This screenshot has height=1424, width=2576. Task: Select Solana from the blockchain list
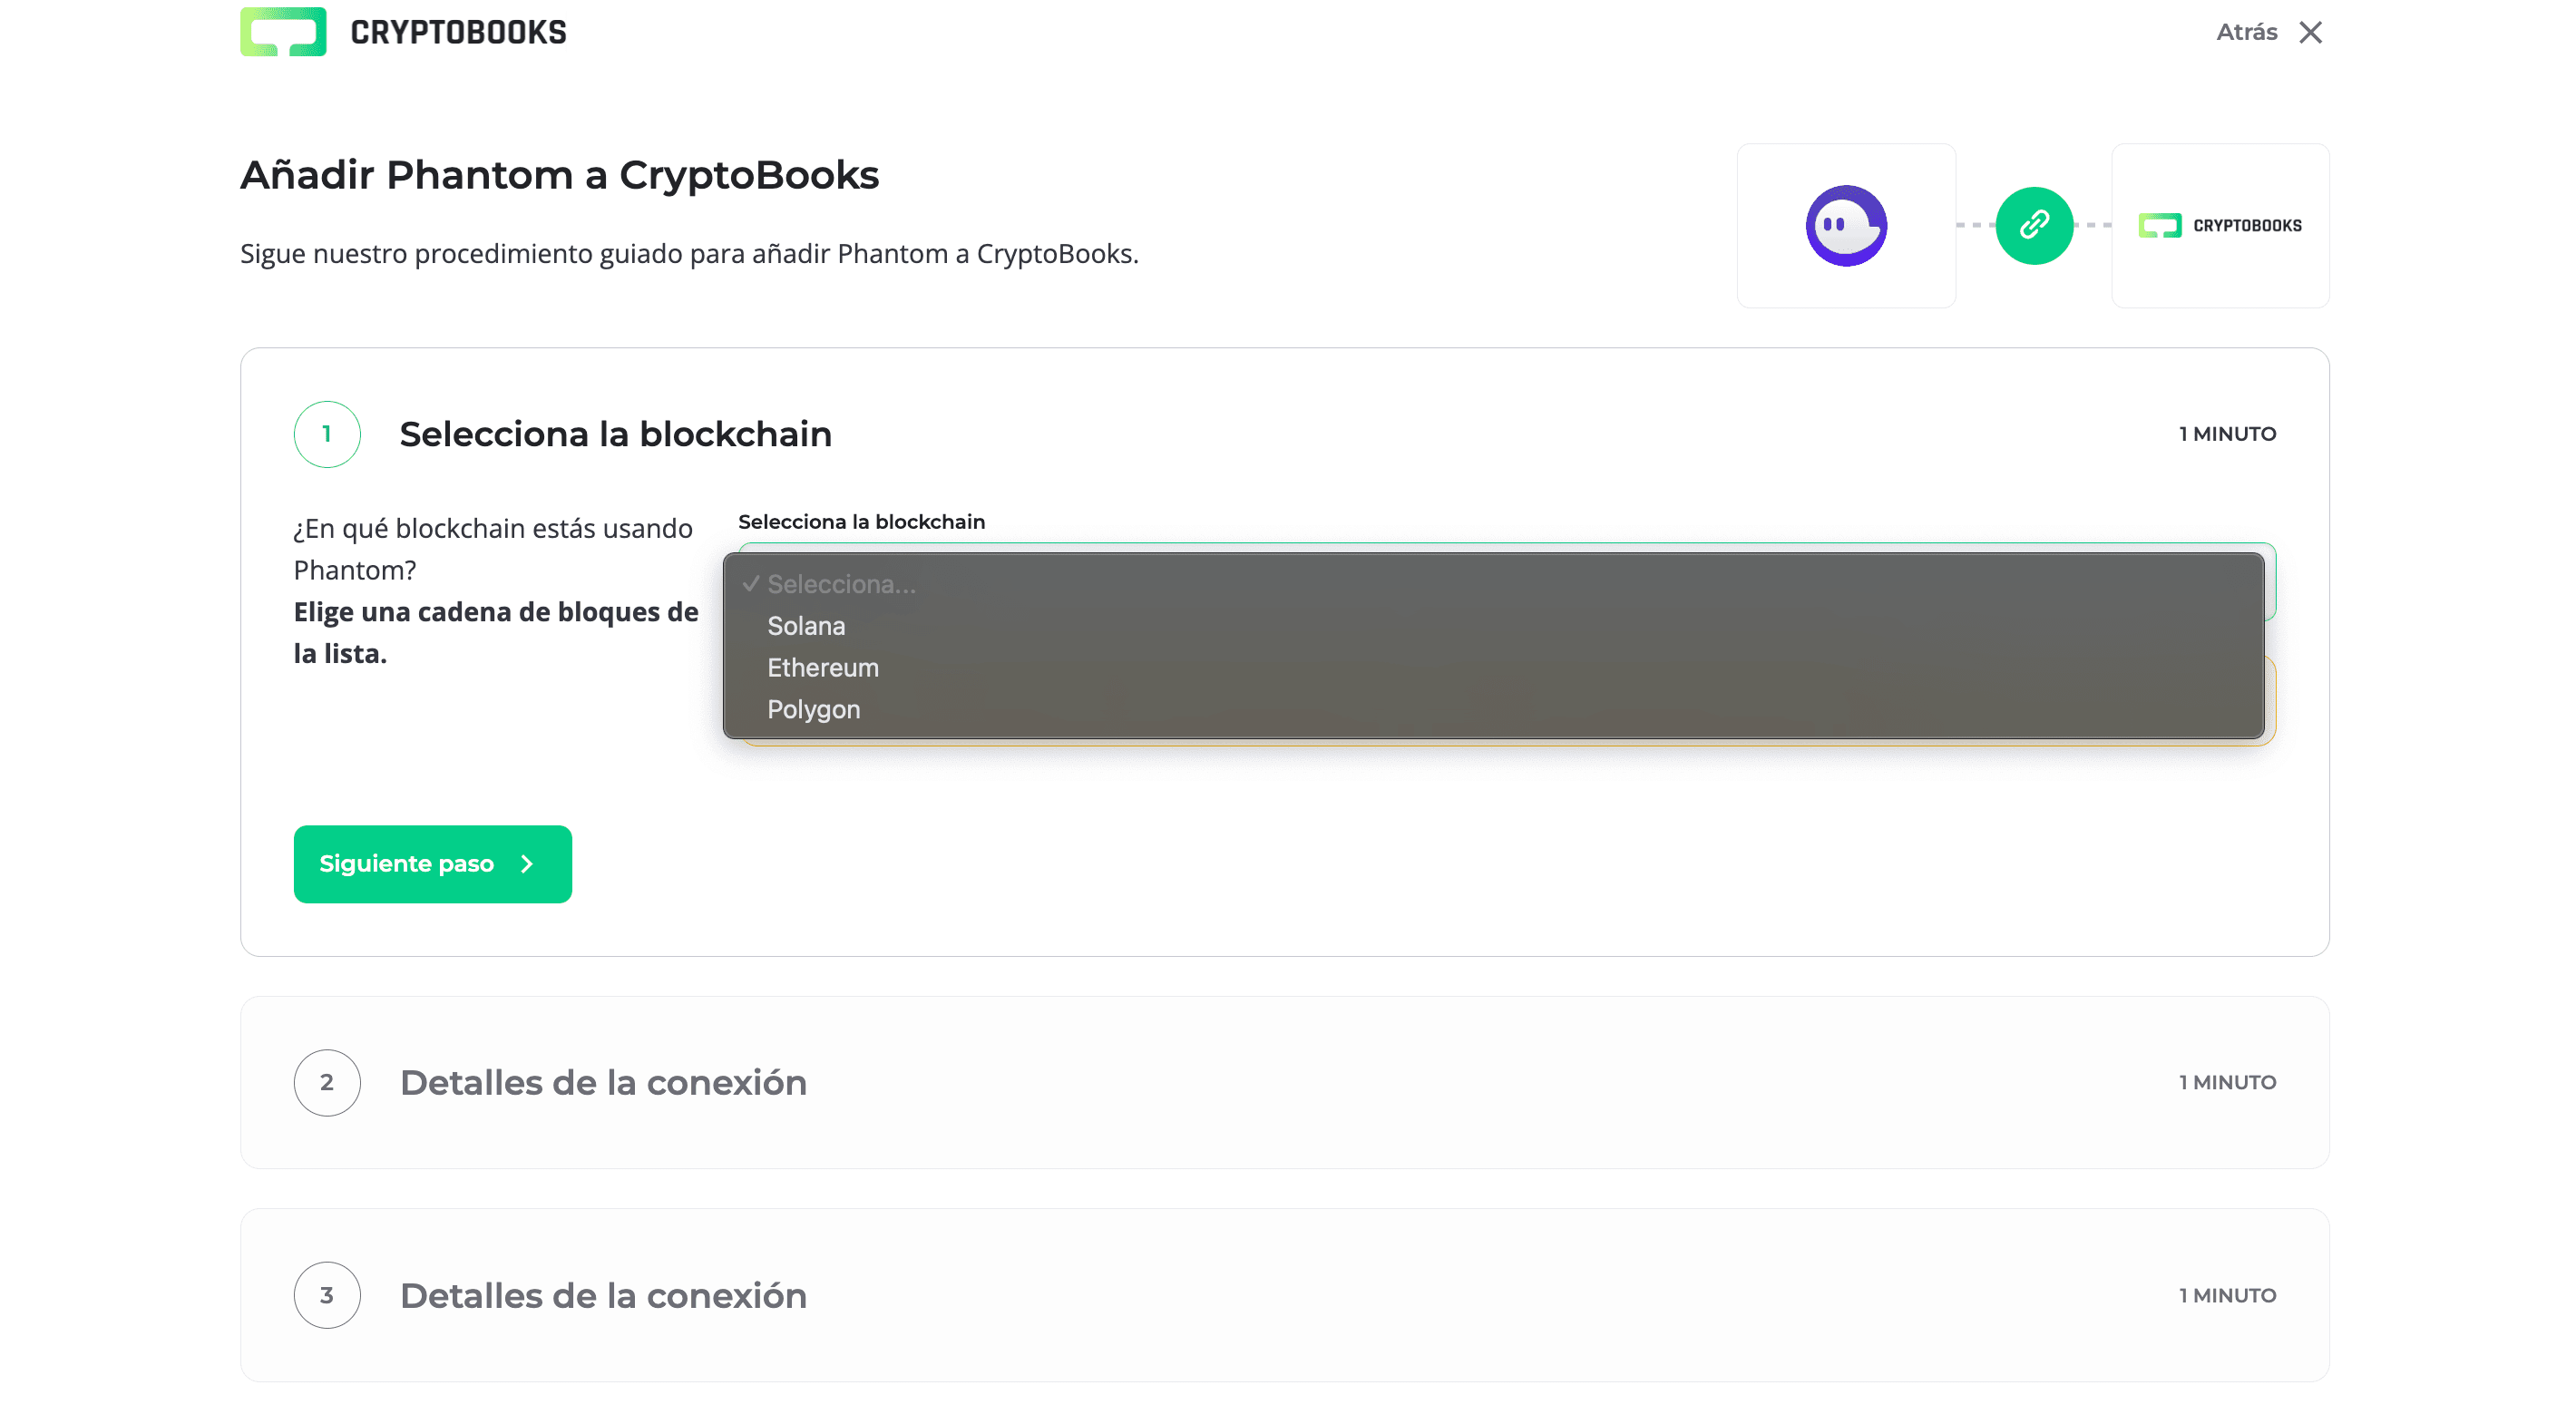tap(806, 626)
